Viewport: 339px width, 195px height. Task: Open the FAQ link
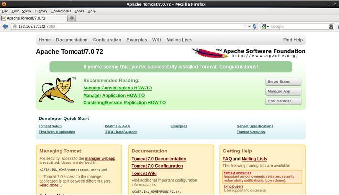[x=227, y=159]
